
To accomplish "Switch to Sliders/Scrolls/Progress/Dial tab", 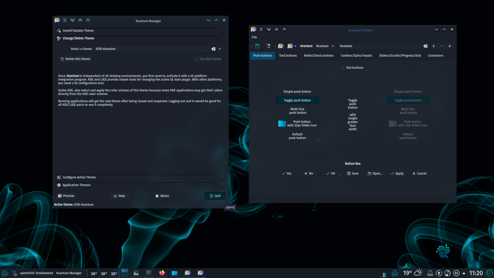I will 400,56.
